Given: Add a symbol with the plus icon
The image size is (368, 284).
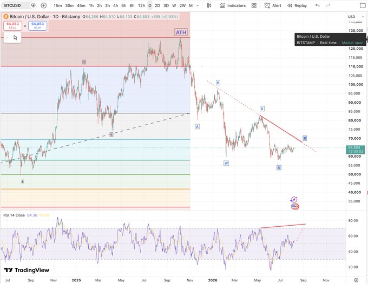Looking at the screenshot, I should click(44, 5).
